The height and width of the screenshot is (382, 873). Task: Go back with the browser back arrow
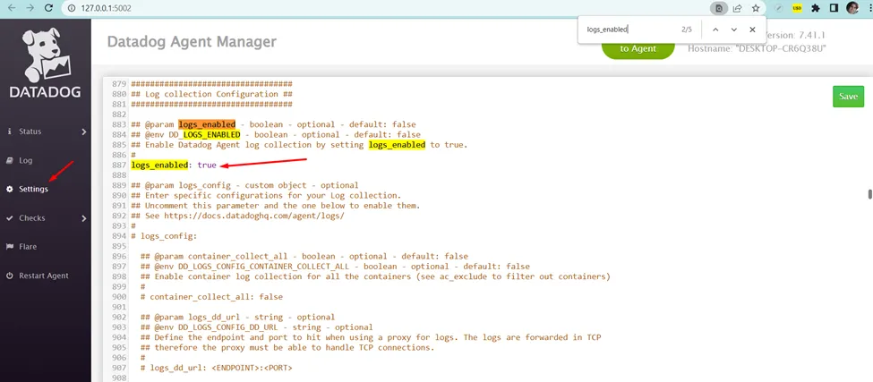[11, 8]
